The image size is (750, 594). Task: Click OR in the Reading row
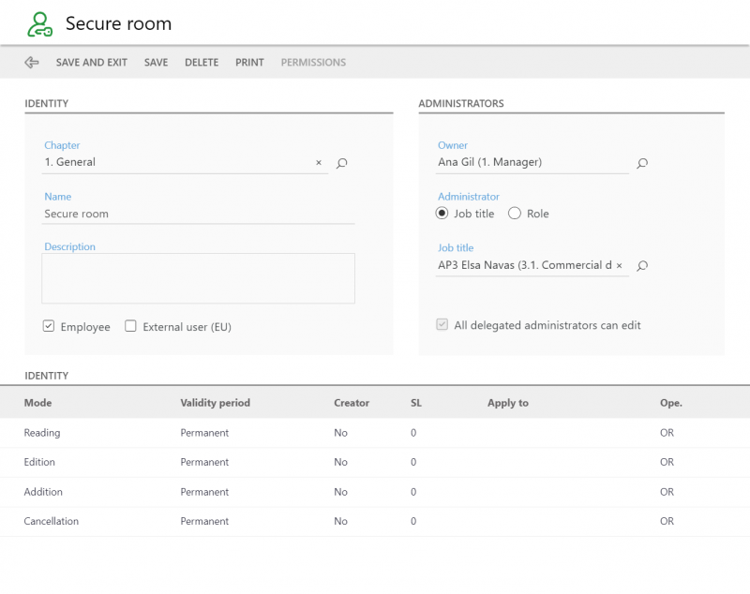click(x=667, y=433)
